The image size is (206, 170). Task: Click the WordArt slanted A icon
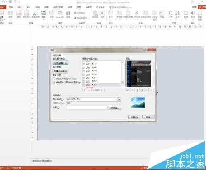137,13
